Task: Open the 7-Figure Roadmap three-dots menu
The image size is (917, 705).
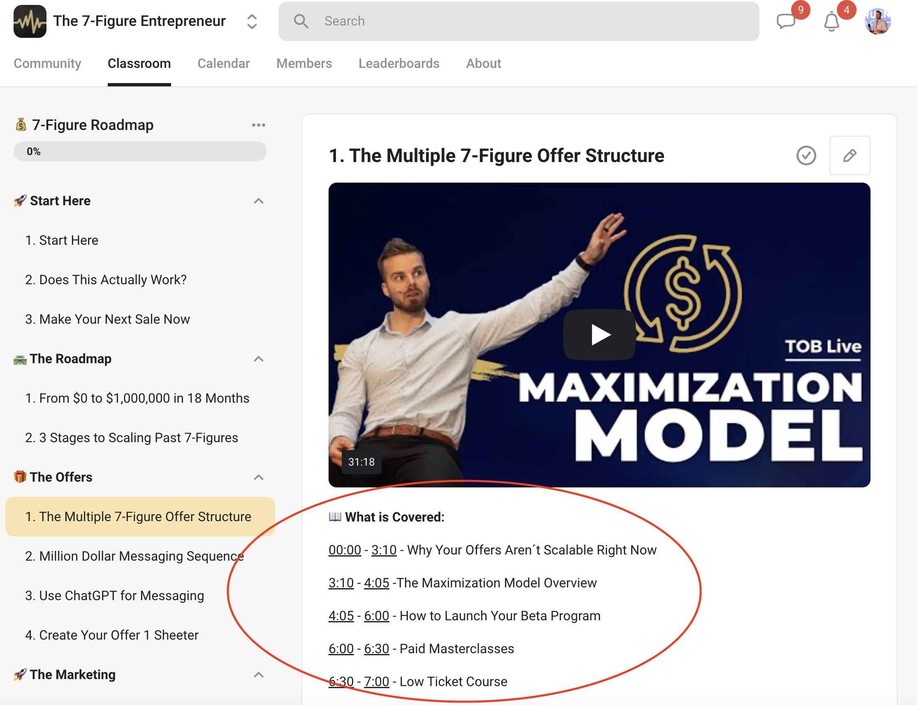Action: click(x=258, y=125)
